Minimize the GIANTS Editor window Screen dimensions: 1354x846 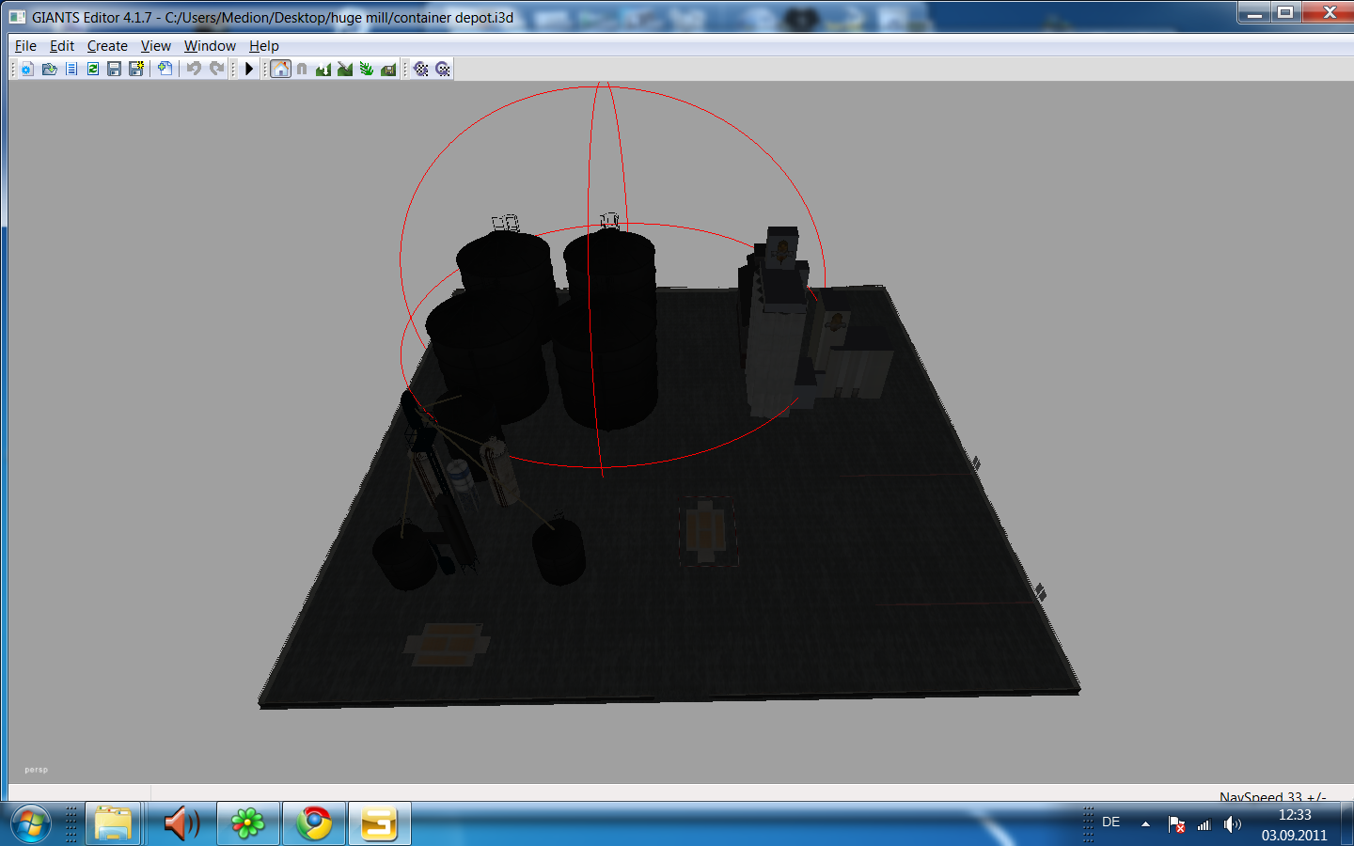[1254, 12]
